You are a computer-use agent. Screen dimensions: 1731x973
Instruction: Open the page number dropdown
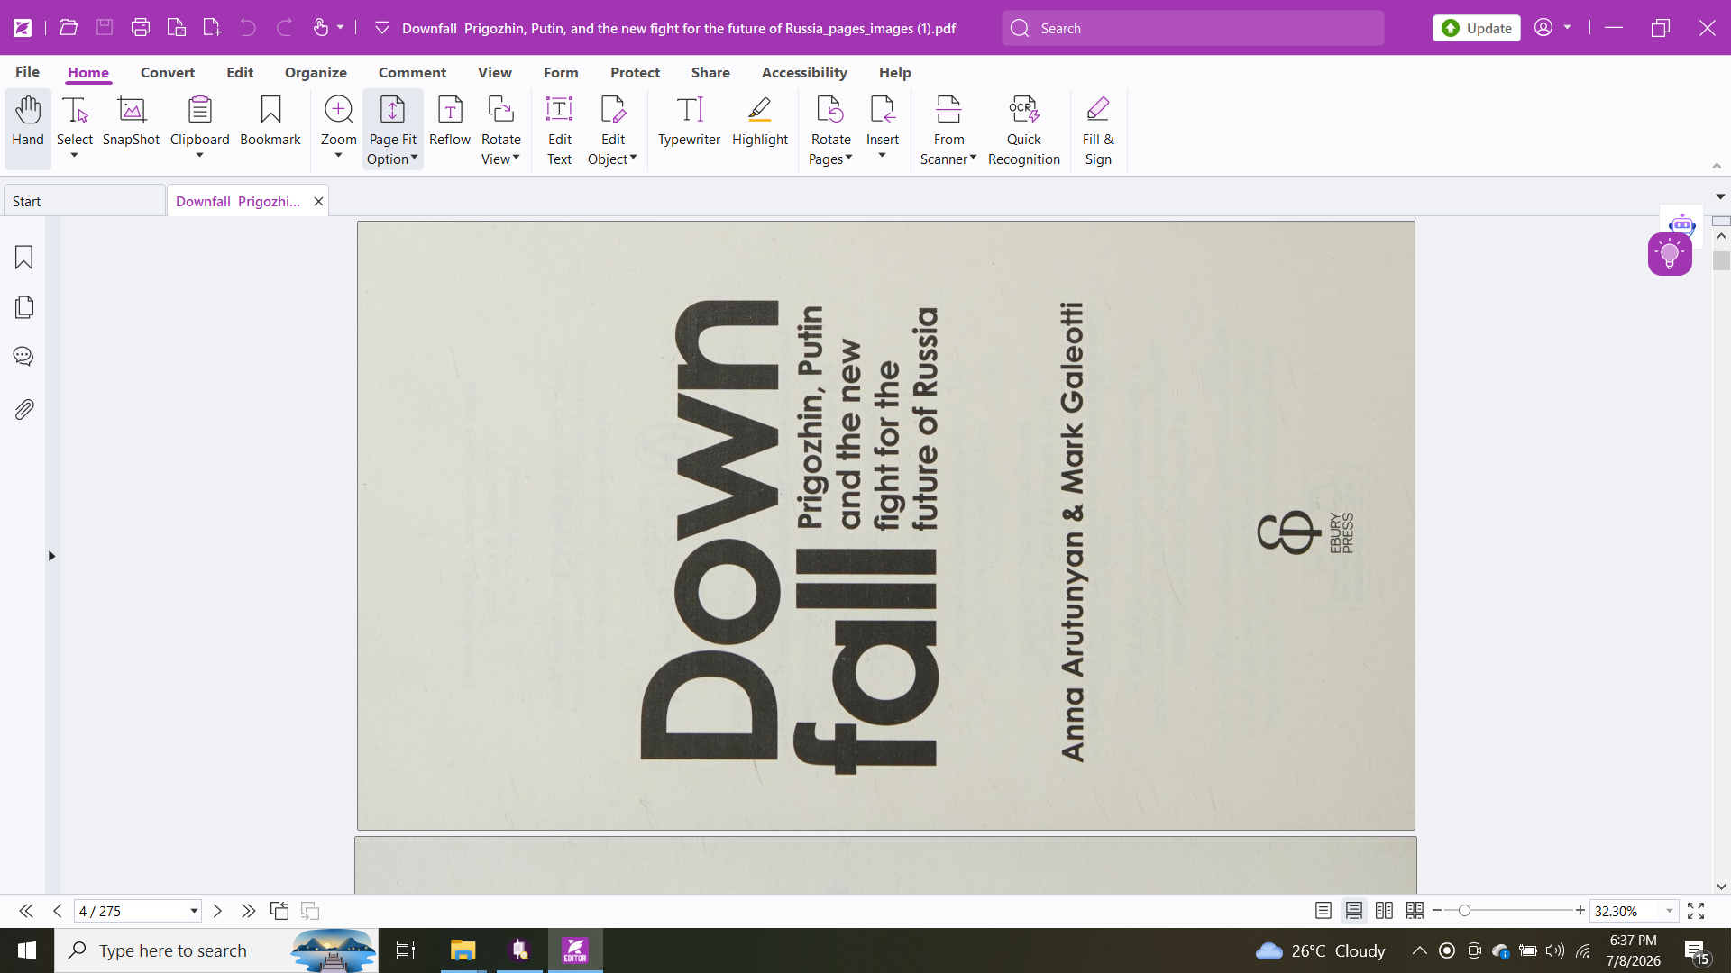194,911
